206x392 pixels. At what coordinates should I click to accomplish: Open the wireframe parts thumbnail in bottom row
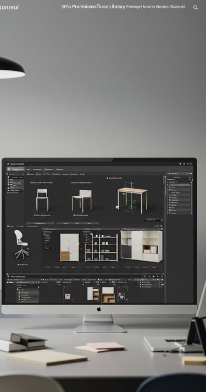click(x=123, y=294)
